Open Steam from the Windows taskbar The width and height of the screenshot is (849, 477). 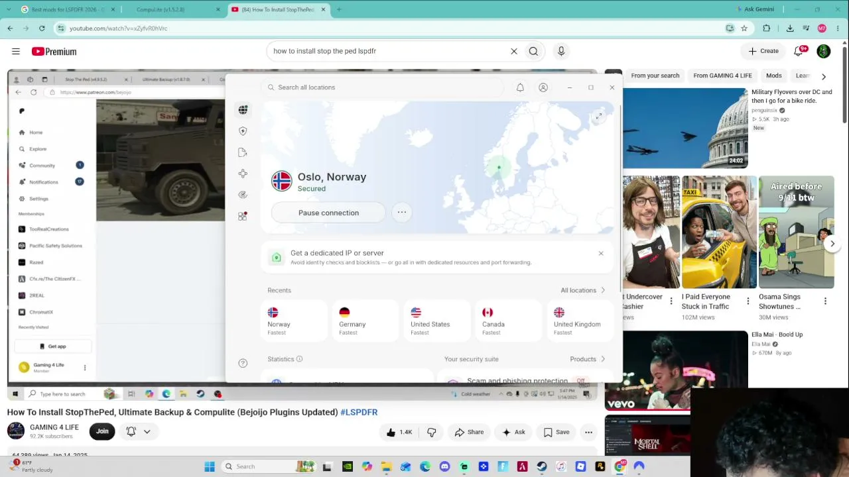(x=542, y=466)
